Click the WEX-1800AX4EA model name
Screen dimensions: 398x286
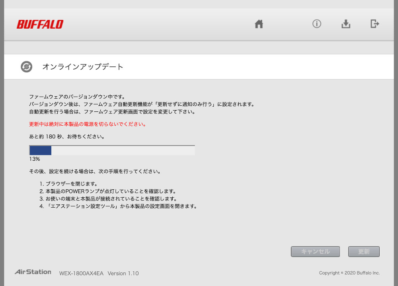pos(81,273)
